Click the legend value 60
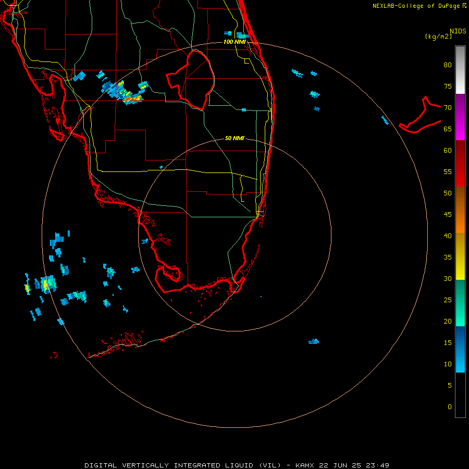 pyautogui.click(x=448, y=151)
